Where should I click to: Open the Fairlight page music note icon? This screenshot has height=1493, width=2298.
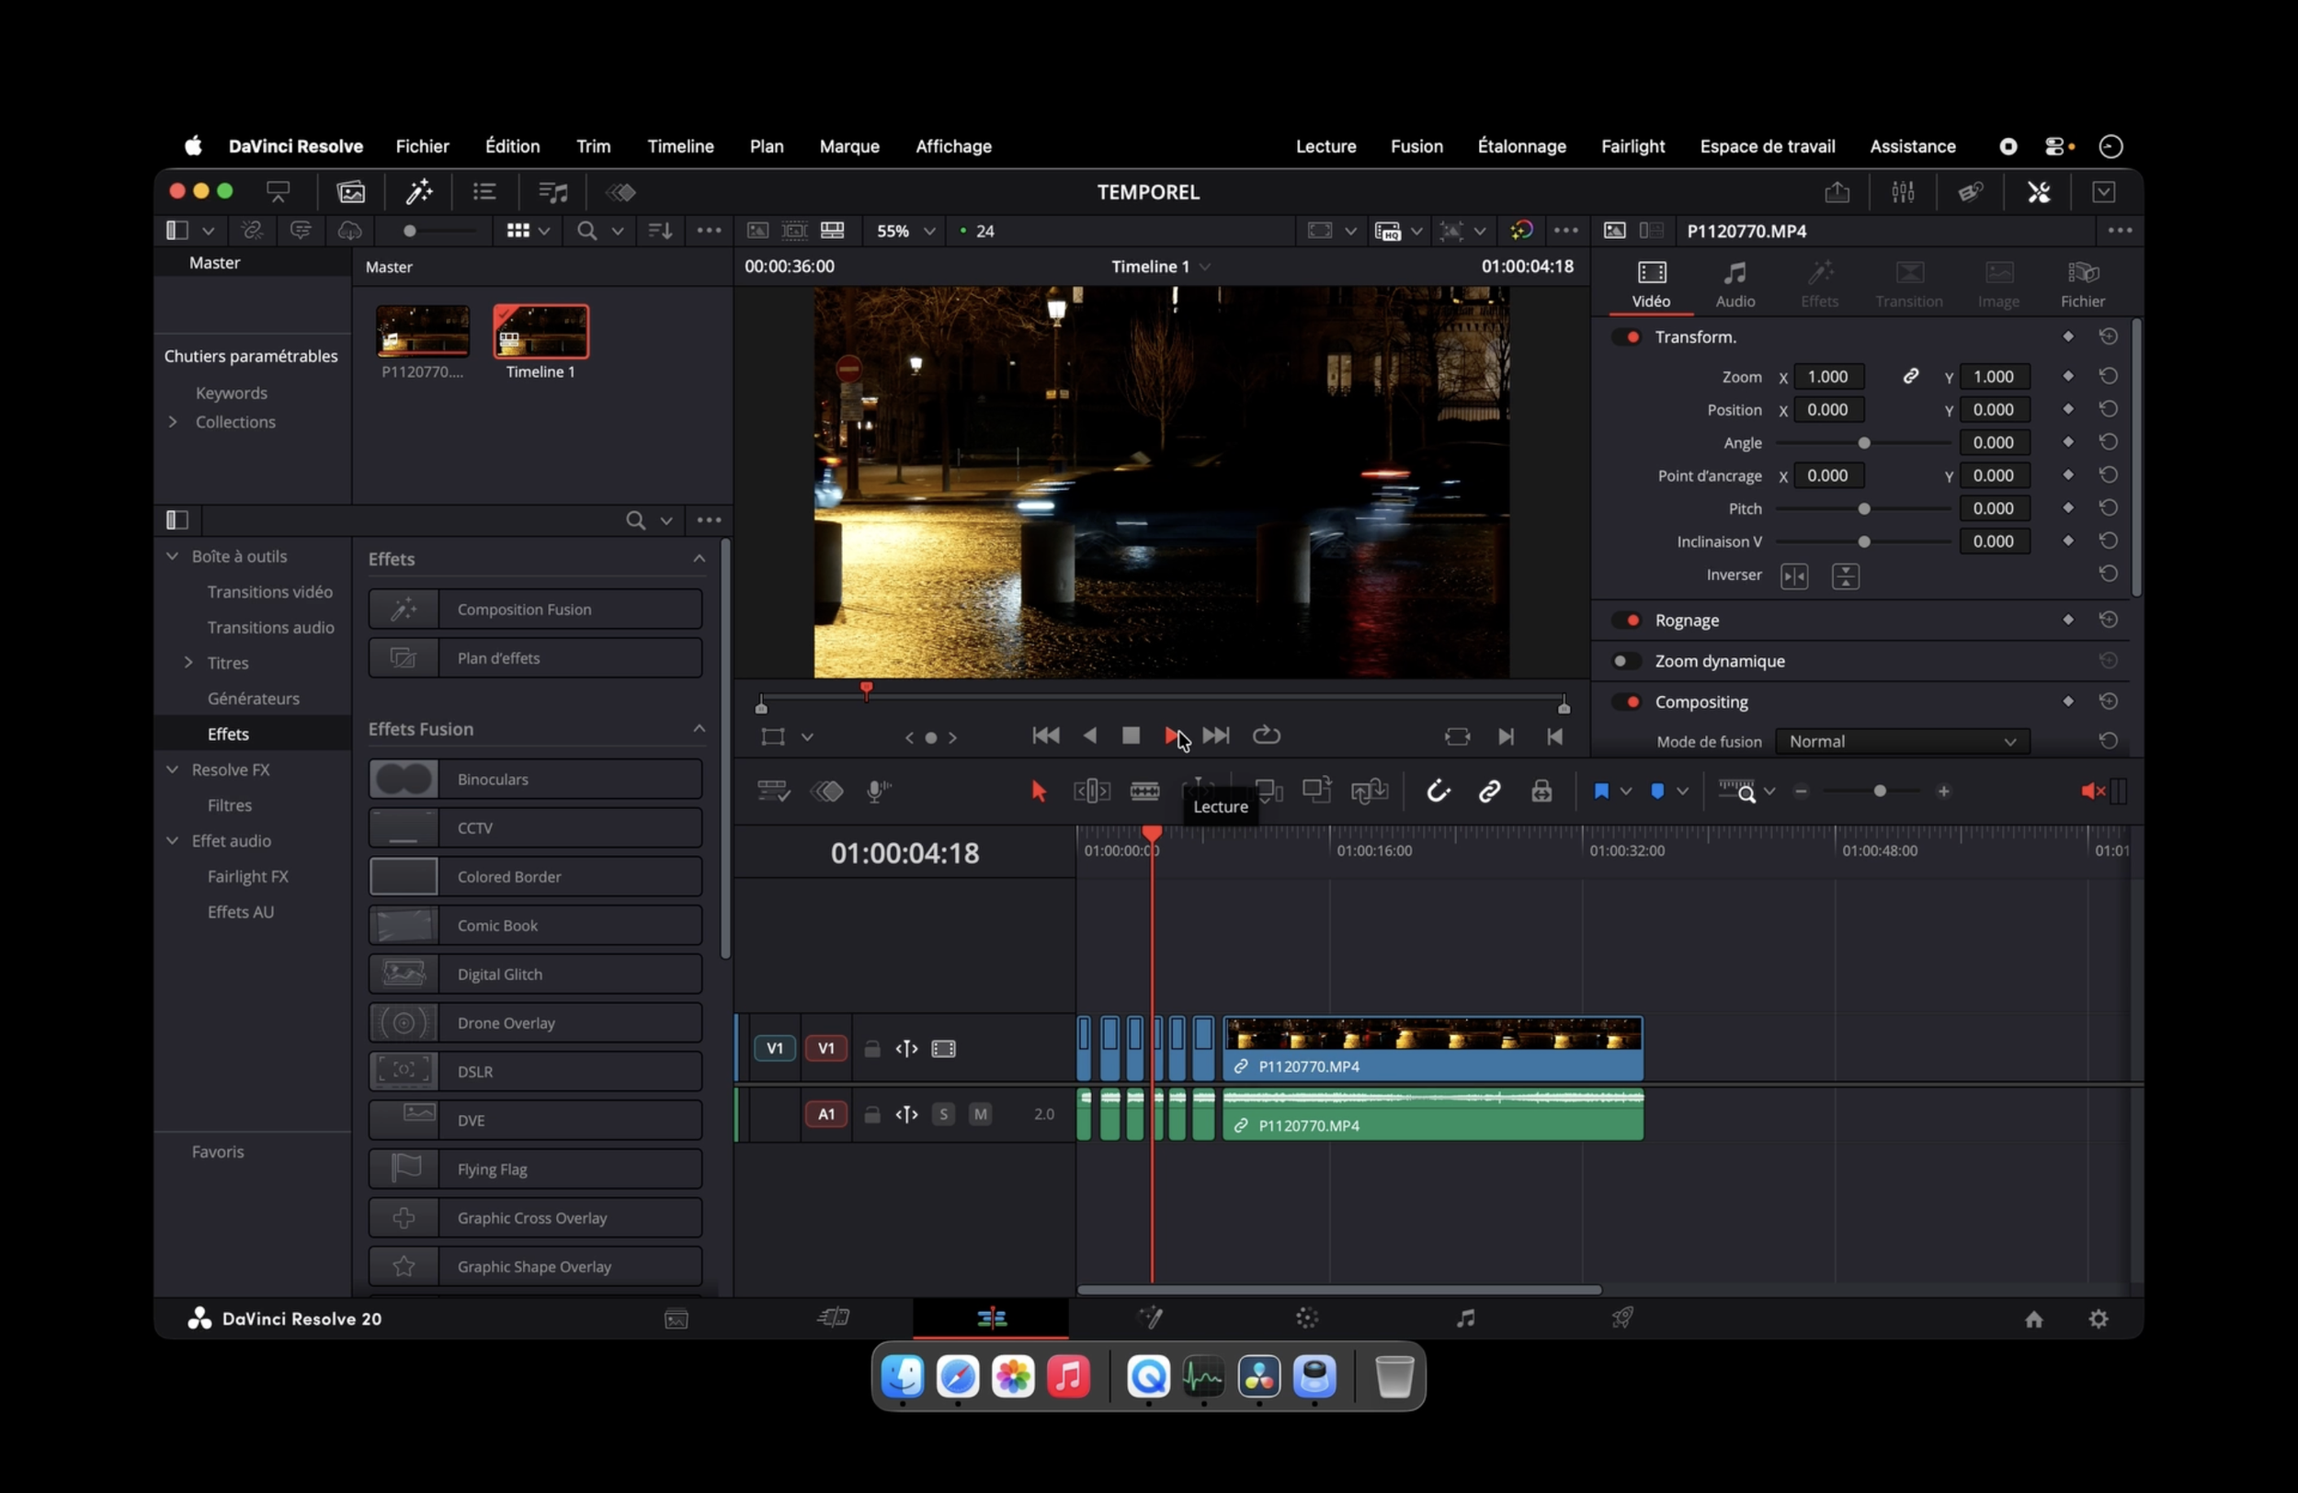tap(1464, 1317)
